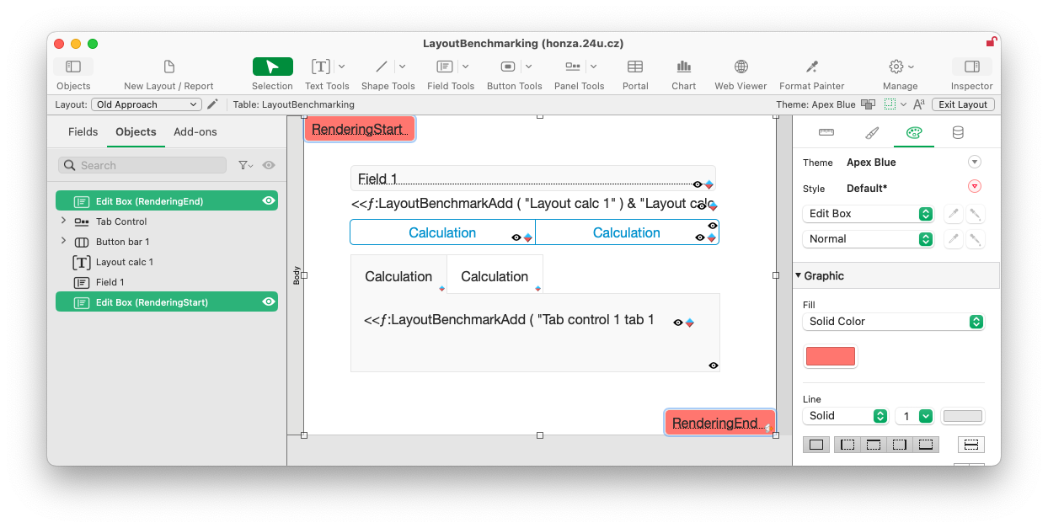Open the Data tab in Inspector
This screenshot has width=1048, height=528.
957,132
